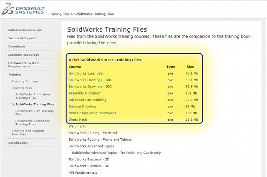Click the 233 Mb size value

[x=191, y=113]
